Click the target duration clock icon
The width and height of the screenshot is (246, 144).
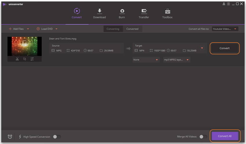pyautogui.click(x=168, y=50)
